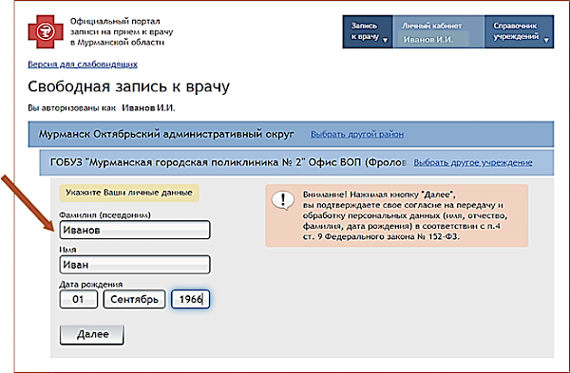Click the Укажите Ваши личные данные label
The width and height of the screenshot is (570, 373).
coord(129,193)
